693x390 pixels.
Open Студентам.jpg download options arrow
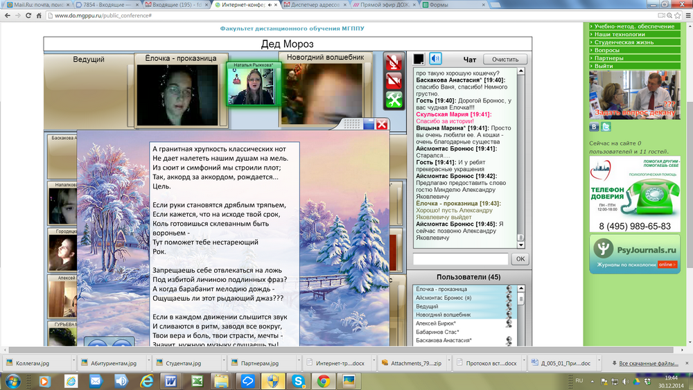[x=224, y=360]
